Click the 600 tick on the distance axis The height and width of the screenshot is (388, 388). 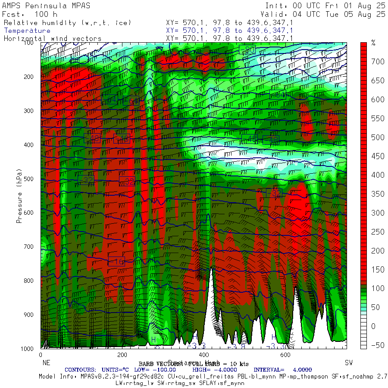coord(285,355)
